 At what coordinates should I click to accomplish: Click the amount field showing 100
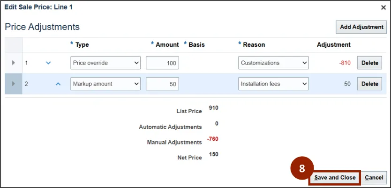coord(162,63)
